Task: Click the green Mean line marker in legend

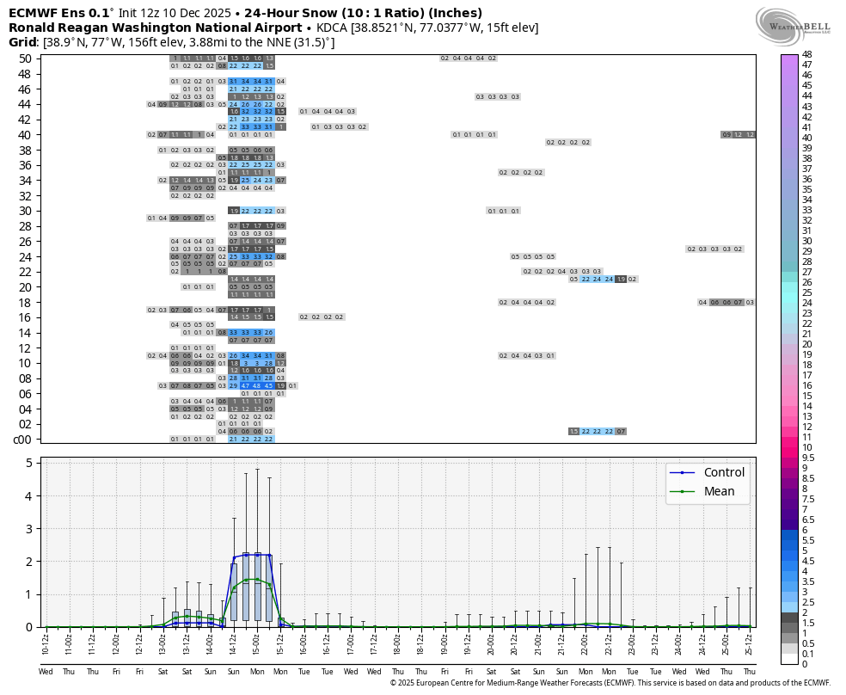Action: pyautogui.click(x=683, y=491)
